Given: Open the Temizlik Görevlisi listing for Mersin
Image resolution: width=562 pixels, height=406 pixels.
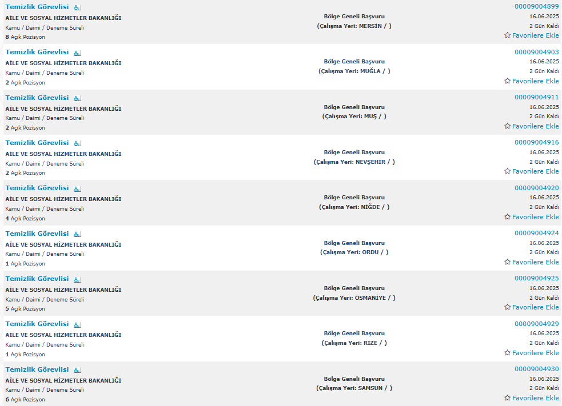Looking at the screenshot, I should (37, 7).
